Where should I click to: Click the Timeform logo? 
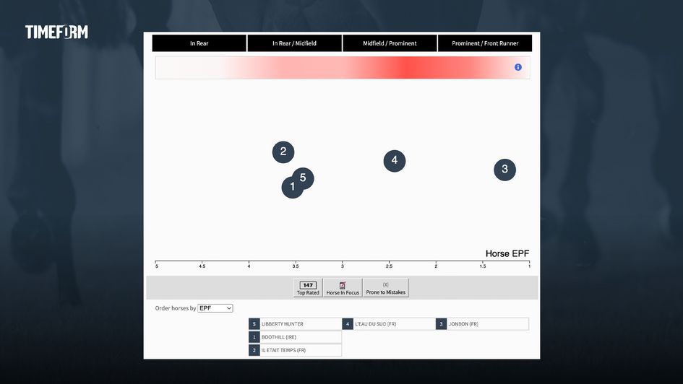(x=56, y=32)
